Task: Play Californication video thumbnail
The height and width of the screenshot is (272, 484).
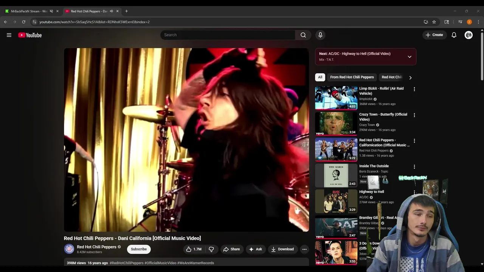Action: point(336,149)
